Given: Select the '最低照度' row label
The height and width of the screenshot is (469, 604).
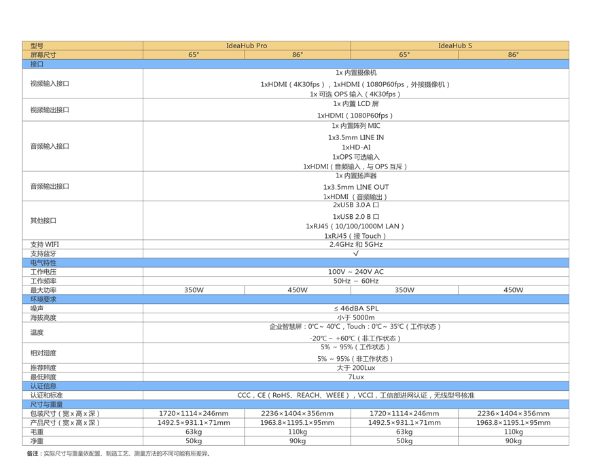Looking at the screenshot, I should tap(43, 377).
